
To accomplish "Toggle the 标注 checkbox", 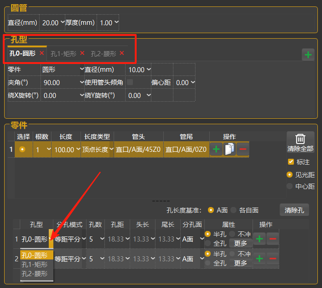I will click(290, 162).
